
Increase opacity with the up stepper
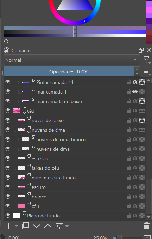pos(137,69)
